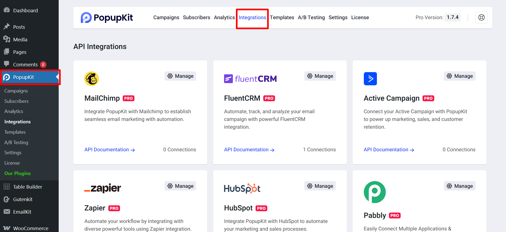The height and width of the screenshot is (232, 506).
Task: Click the comments count badge 8
Action: pyautogui.click(x=43, y=64)
